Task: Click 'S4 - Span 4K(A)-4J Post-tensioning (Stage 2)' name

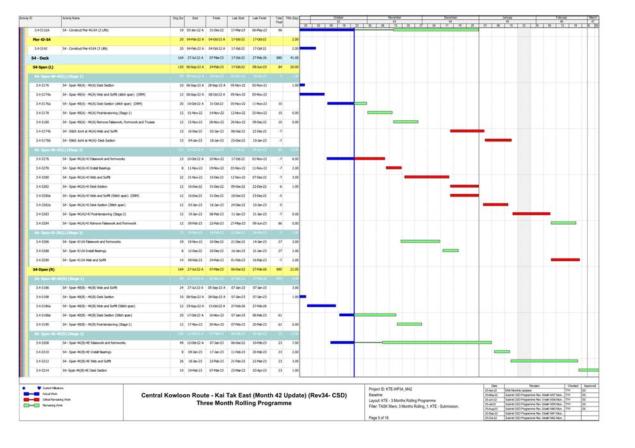Action: (x=94, y=214)
